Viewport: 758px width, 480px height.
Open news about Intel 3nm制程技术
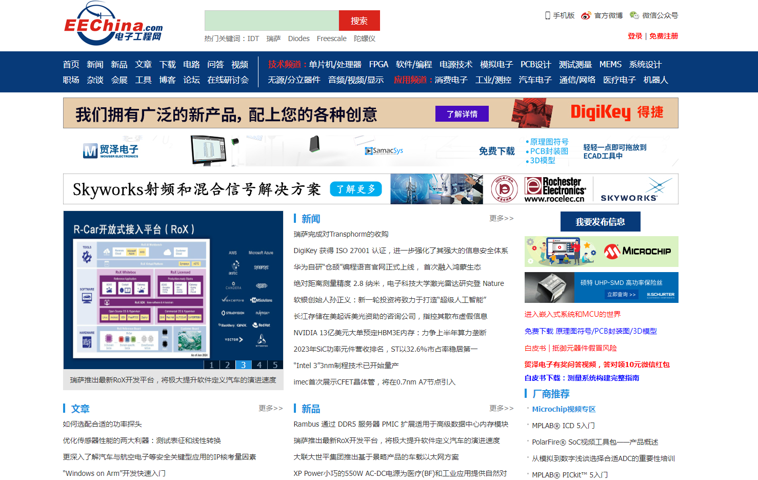point(346,366)
